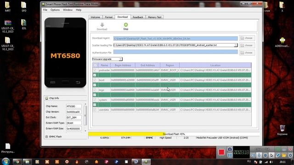Toggle the boot row checkbox
Screen dimensions: 294x165
95,80
